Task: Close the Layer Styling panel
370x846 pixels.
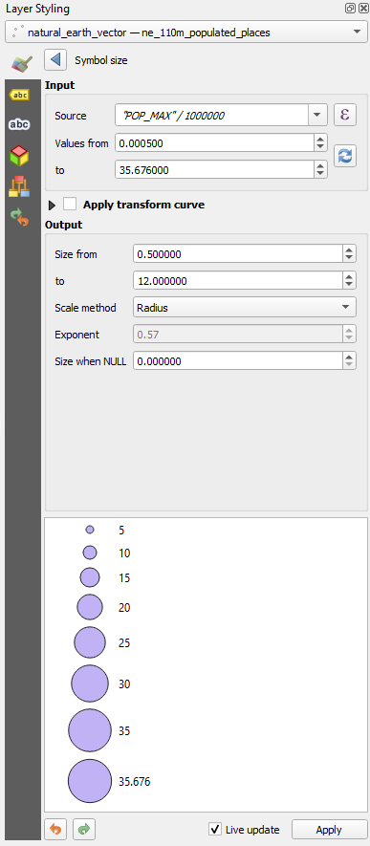Action: (362, 9)
